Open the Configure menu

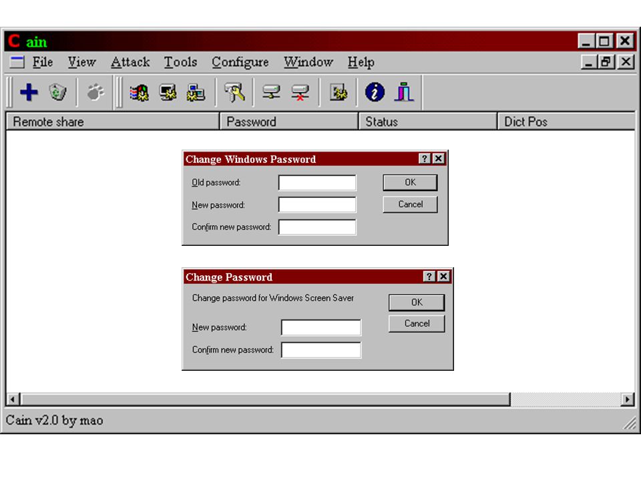pos(240,62)
